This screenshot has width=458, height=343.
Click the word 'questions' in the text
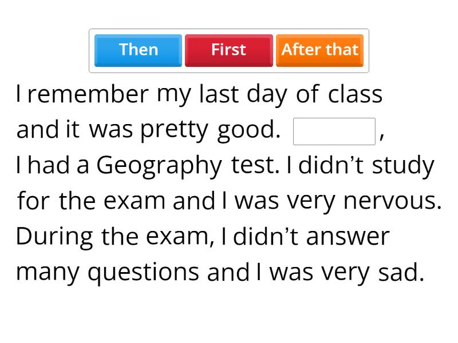143,273
